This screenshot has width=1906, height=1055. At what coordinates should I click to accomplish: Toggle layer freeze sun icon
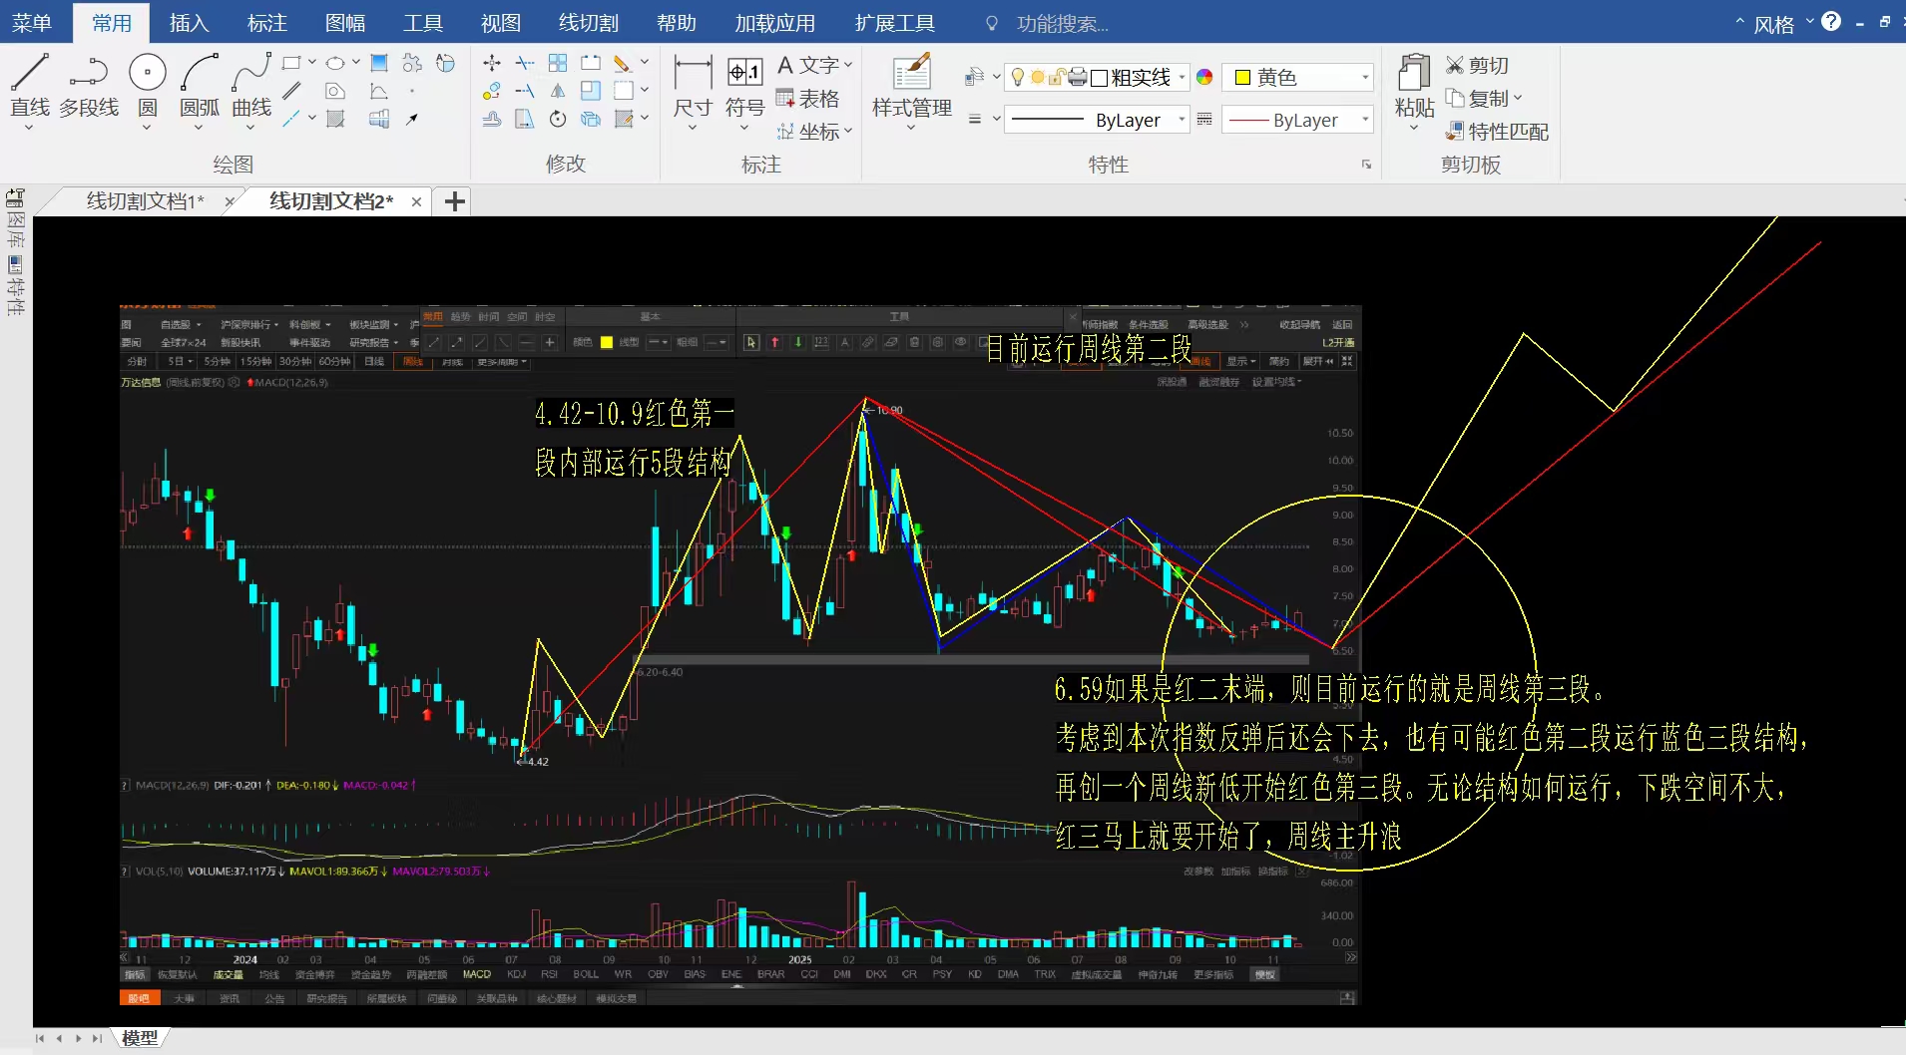click(x=1038, y=77)
